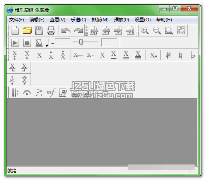Screen dimensions: 205x180
Task: Create a new score with the blank page icon
Action: [x=15, y=30]
